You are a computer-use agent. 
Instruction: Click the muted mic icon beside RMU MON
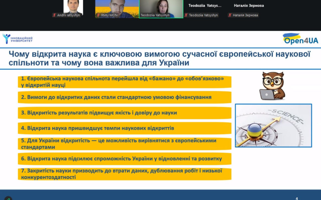point(98,15)
